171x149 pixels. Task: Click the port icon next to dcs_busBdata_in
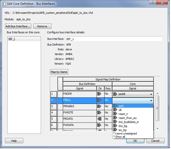[115, 122]
